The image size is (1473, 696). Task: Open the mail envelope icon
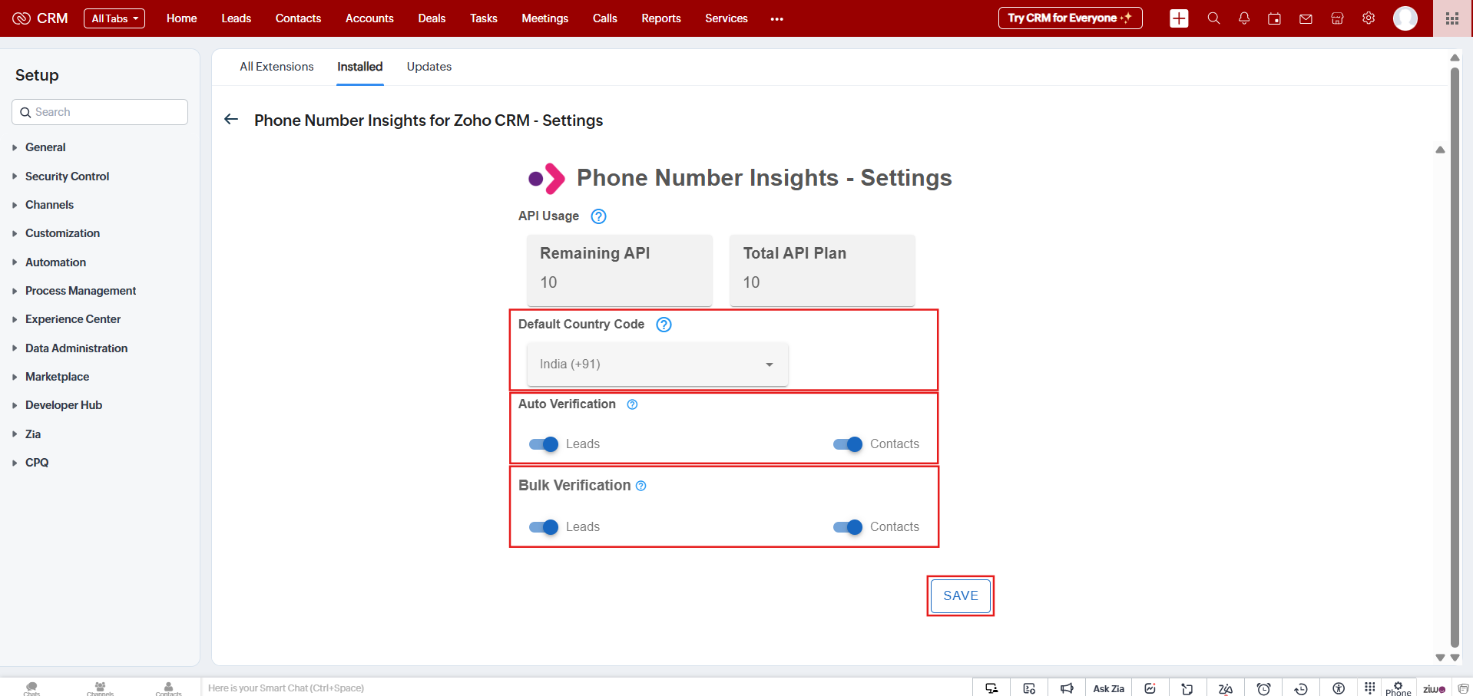[x=1306, y=18]
